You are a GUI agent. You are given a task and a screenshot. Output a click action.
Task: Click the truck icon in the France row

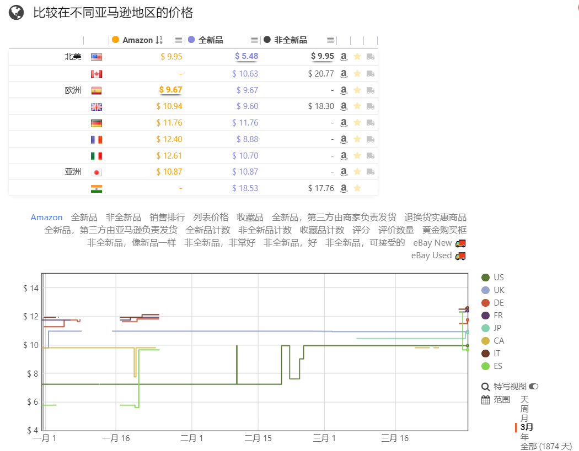(371, 139)
